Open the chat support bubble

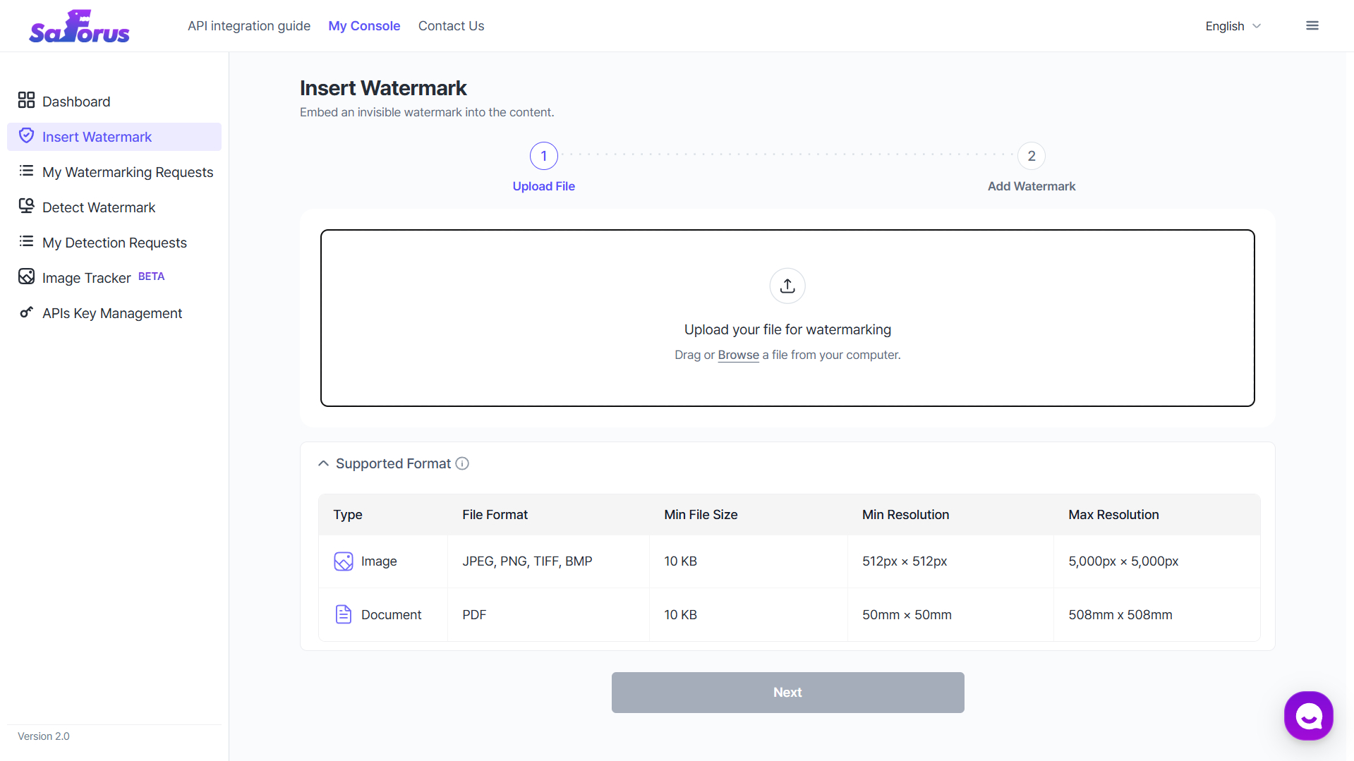1308,716
